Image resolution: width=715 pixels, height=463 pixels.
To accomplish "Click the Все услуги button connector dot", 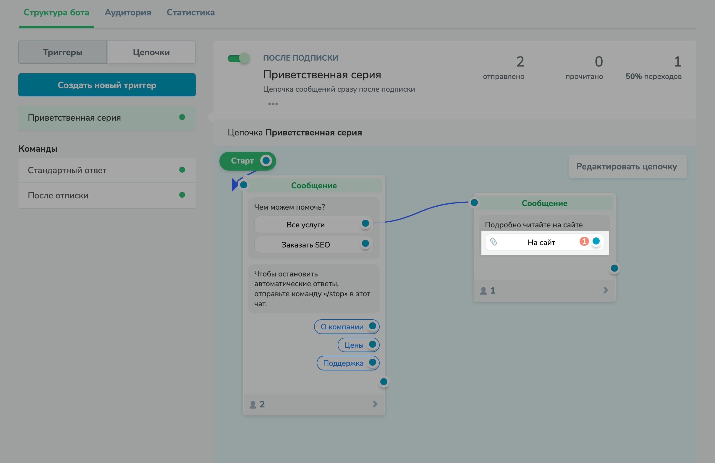I will click(365, 223).
